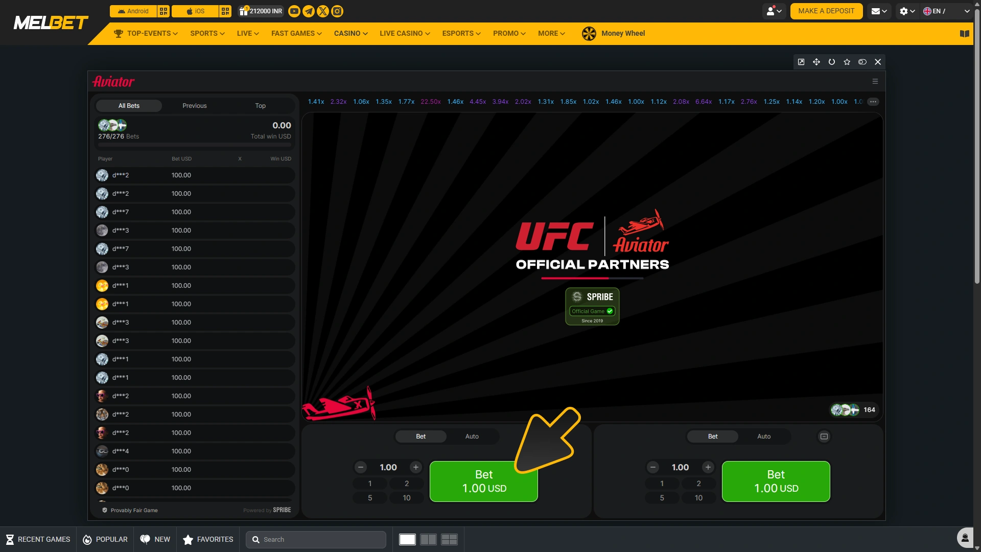Click the Provably Fair Game shield
981x552 pixels.
(x=105, y=510)
